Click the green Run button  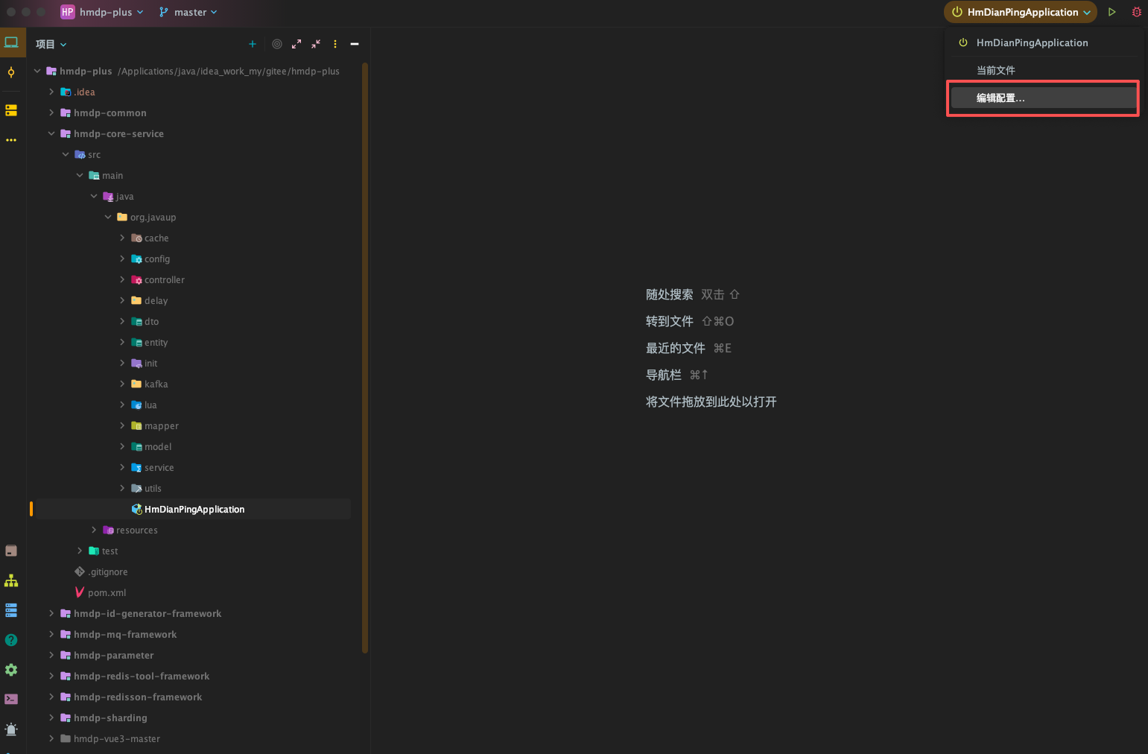(1111, 12)
